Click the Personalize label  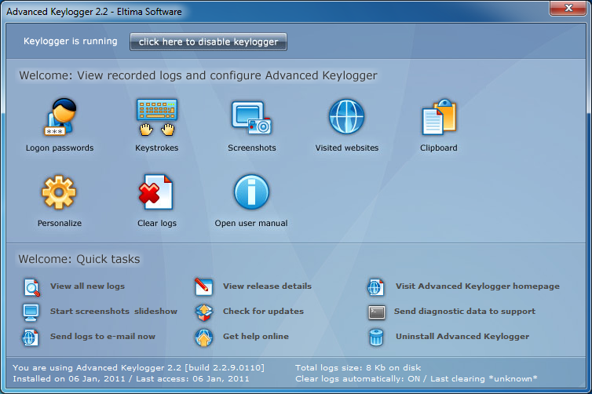click(59, 224)
